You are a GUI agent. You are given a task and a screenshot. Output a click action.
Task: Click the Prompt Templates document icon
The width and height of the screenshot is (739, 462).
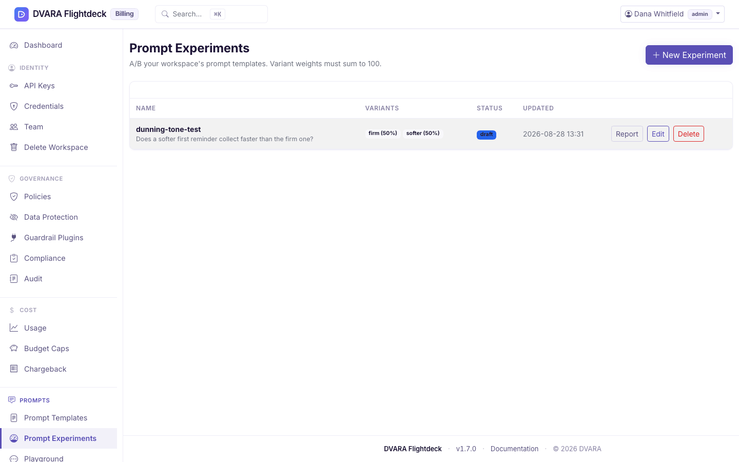tap(14, 418)
